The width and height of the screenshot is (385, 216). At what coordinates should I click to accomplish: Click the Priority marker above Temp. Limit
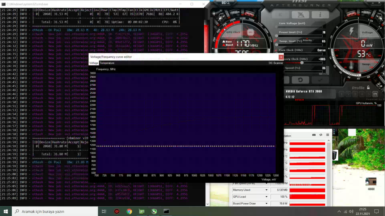(x=307, y=40)
